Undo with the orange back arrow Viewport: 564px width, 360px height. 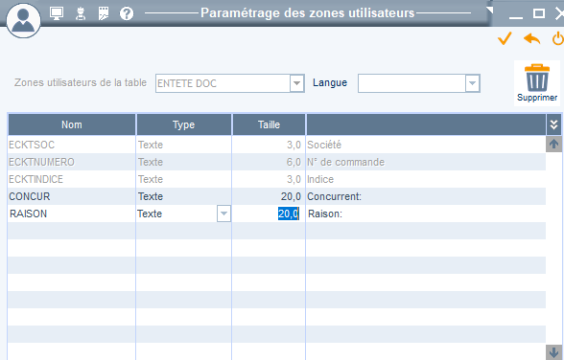[532, 38]
